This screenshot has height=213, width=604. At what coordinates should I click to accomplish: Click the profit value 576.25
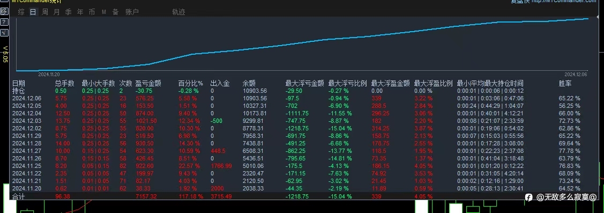click(145, 98)
